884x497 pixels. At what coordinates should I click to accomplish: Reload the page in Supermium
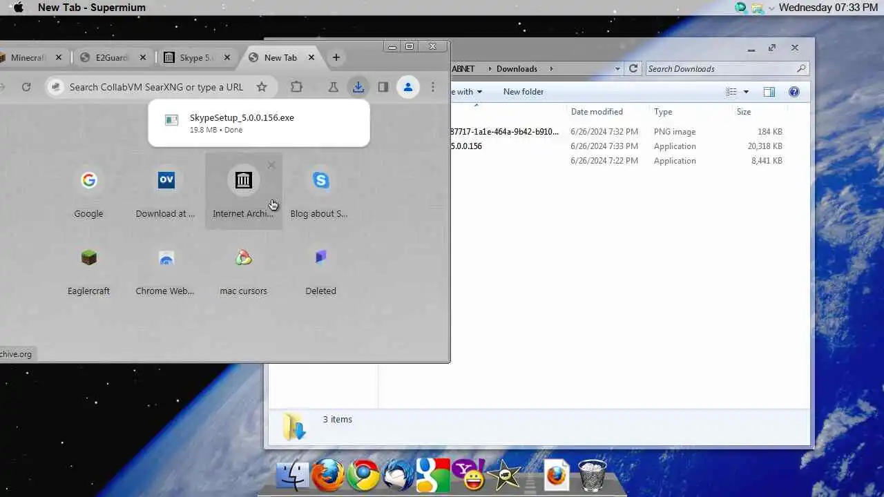(x=26, y=87)
